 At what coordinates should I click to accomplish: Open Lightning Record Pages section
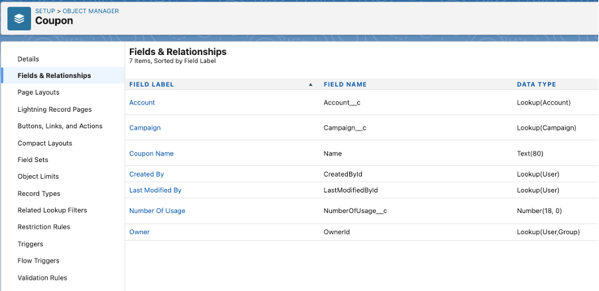coord(54,110)
